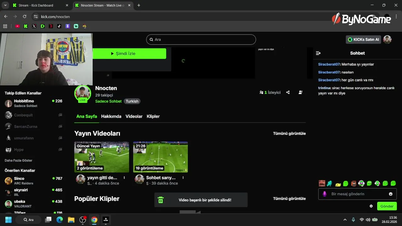Expand 'Daha Fazla Göster' followed channels
Image resolution: width=402 pixels, height=226 pixels.
19,160
